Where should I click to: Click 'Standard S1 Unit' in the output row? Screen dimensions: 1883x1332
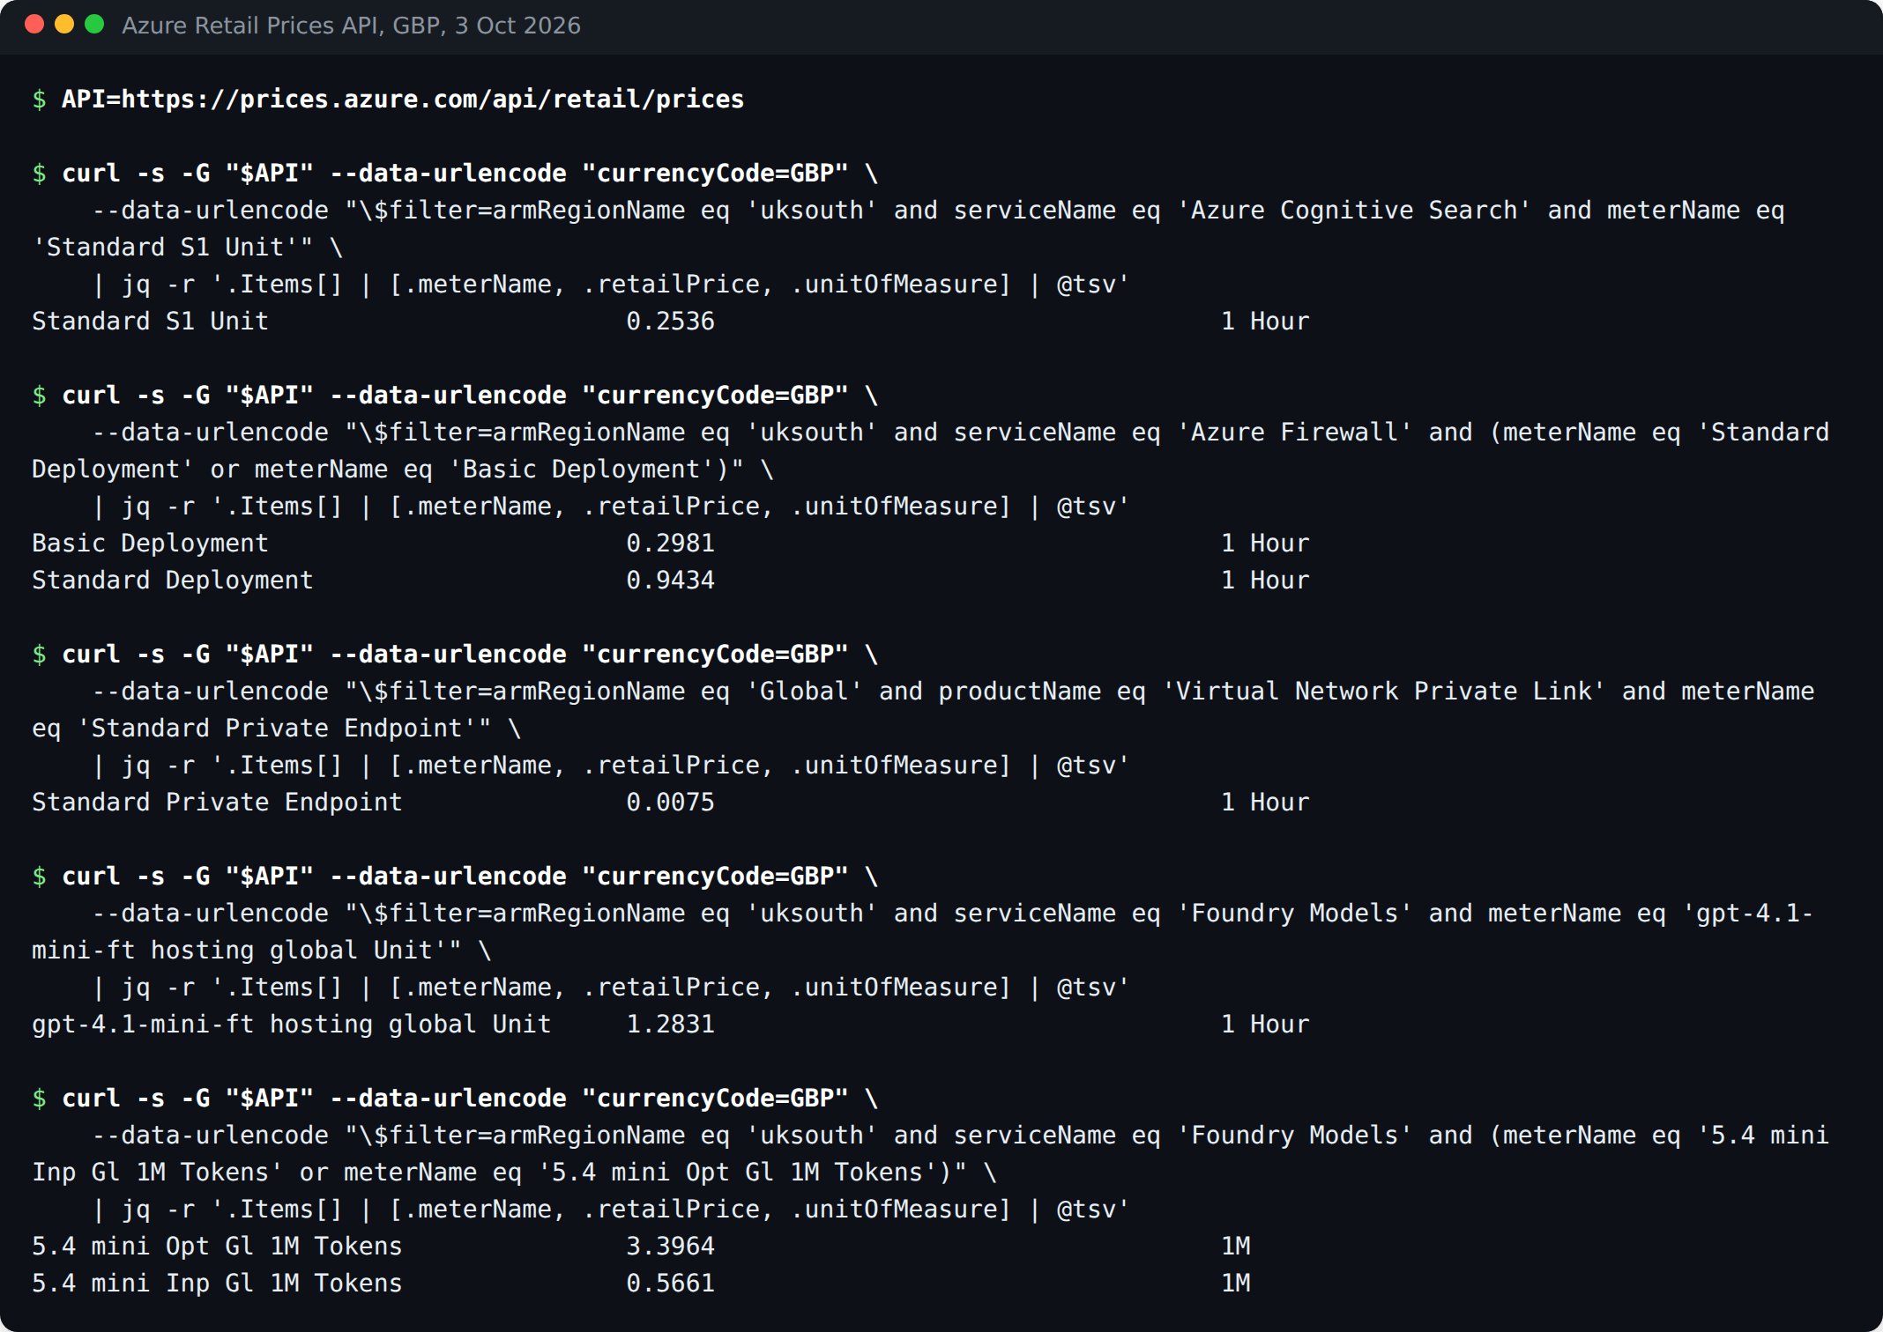[150, 322]
